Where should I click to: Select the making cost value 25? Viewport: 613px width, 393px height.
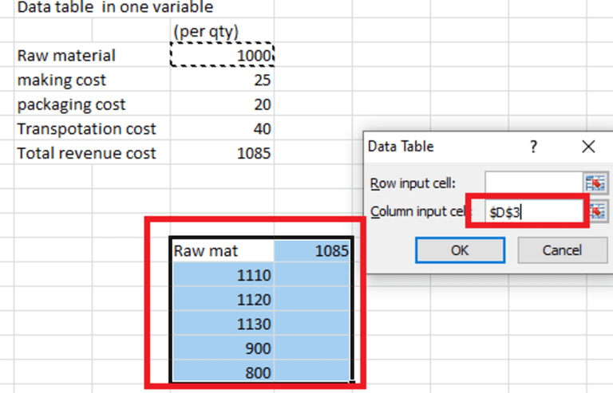click(x=223, y=79)
